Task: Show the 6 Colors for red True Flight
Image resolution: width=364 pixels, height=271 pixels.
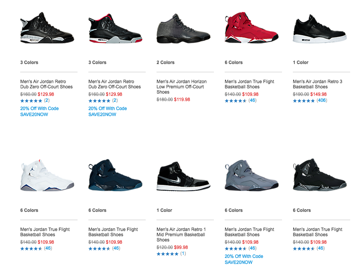Action: [234, 62]
